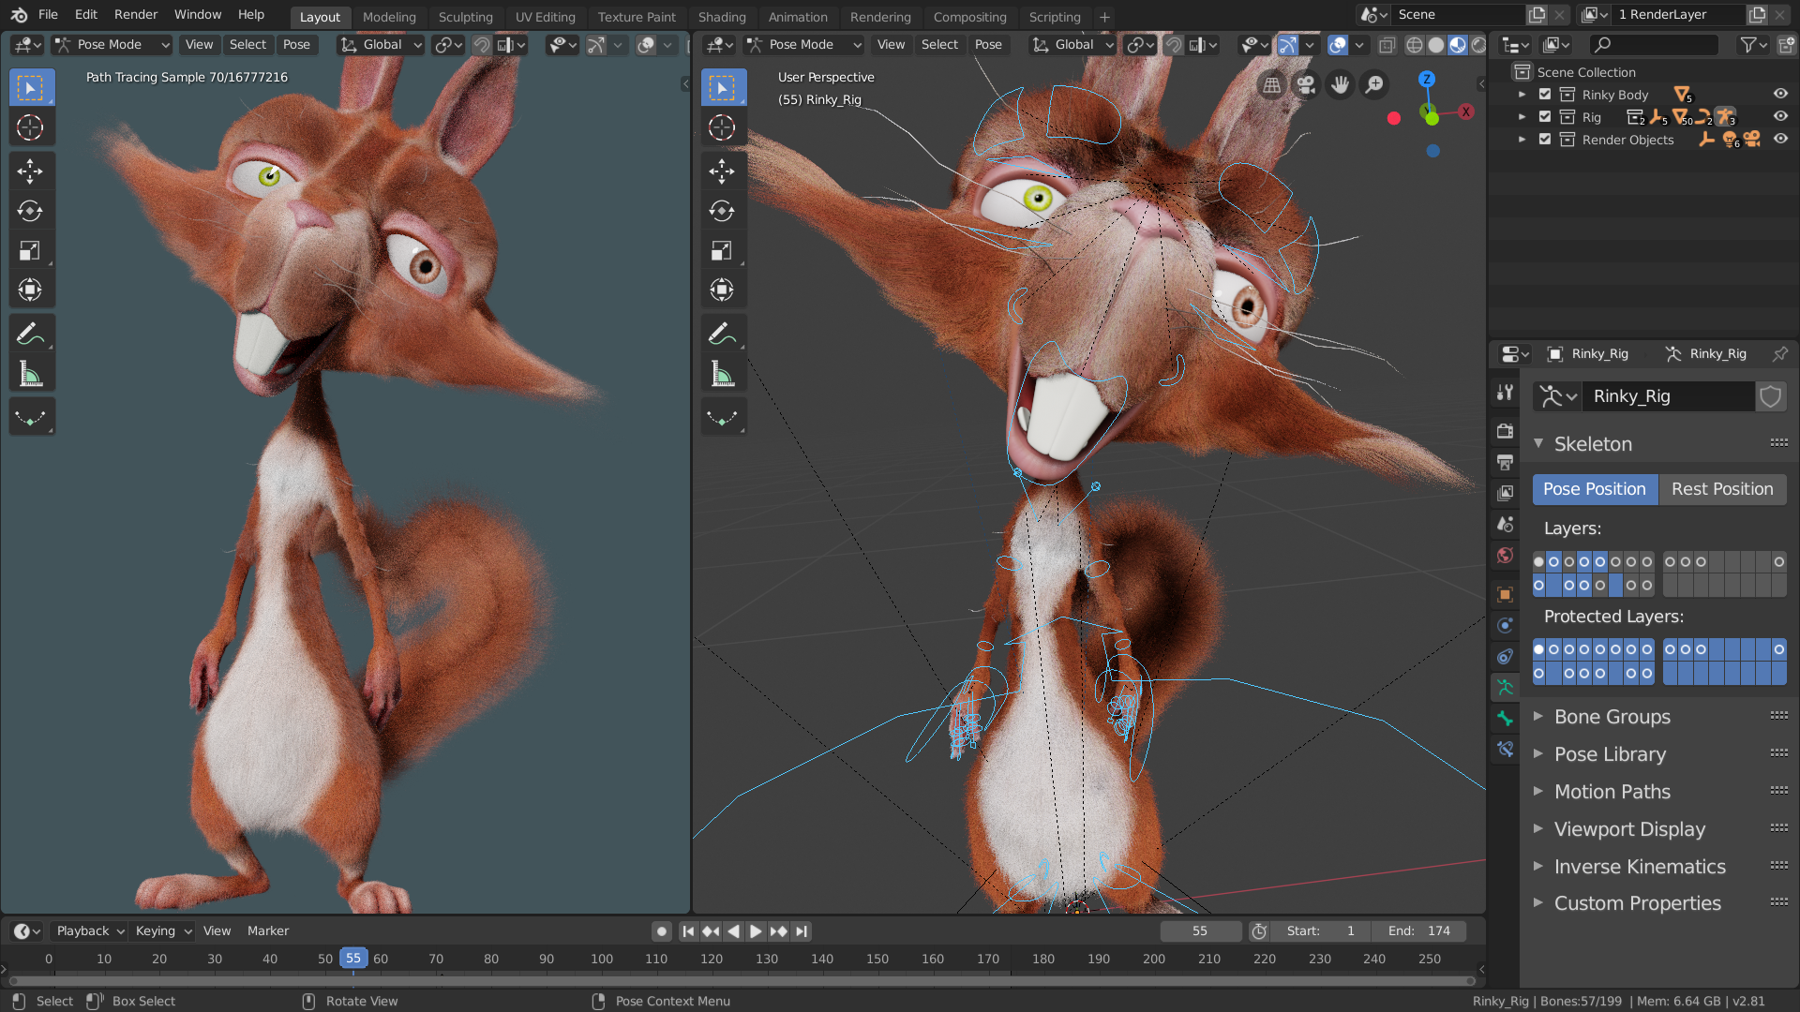Expand the Bone Groups panel
This screenshot has height=1012, width=1800.
1612,717
